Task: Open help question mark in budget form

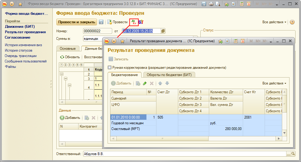Action: coord(292,22)
